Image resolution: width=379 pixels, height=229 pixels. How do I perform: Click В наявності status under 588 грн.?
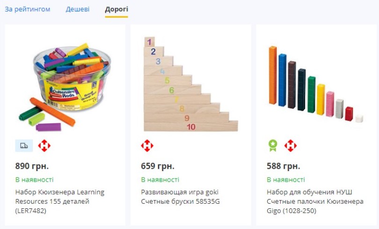point(286,179)
